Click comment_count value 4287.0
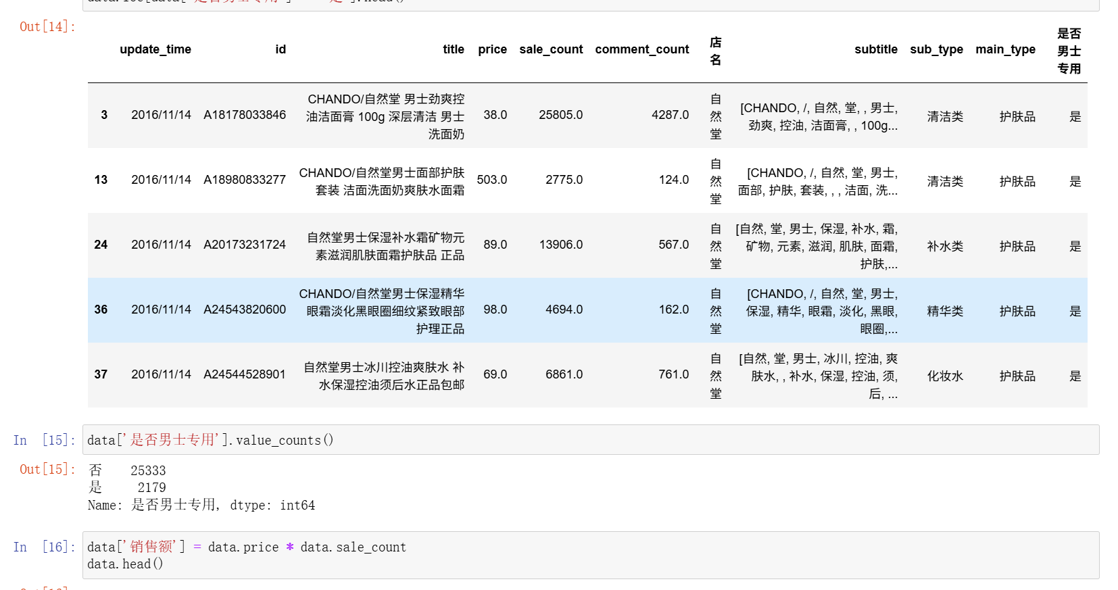Screen dimensions: 1118x590 pos(671,115)
